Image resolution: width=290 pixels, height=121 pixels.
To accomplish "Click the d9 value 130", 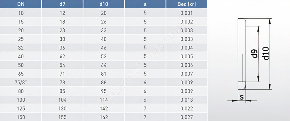I will (62, 109).
